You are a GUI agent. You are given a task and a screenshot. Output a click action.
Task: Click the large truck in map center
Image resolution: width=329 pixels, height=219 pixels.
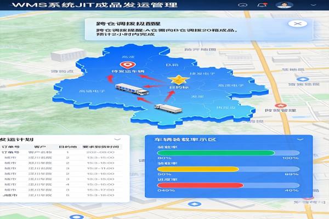tap(132, 89)
